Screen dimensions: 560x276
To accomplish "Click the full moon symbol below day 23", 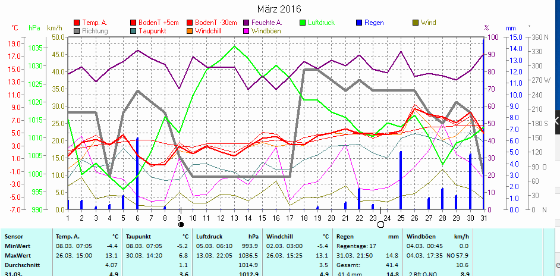I will [380, 224].
